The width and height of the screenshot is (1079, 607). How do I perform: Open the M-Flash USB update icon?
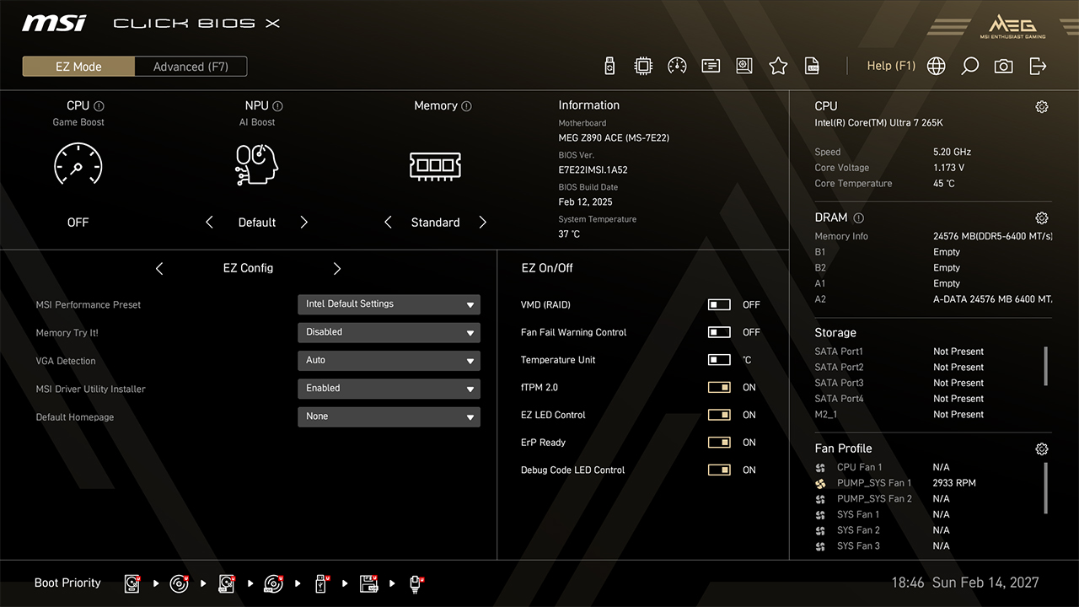coord(609,66)
